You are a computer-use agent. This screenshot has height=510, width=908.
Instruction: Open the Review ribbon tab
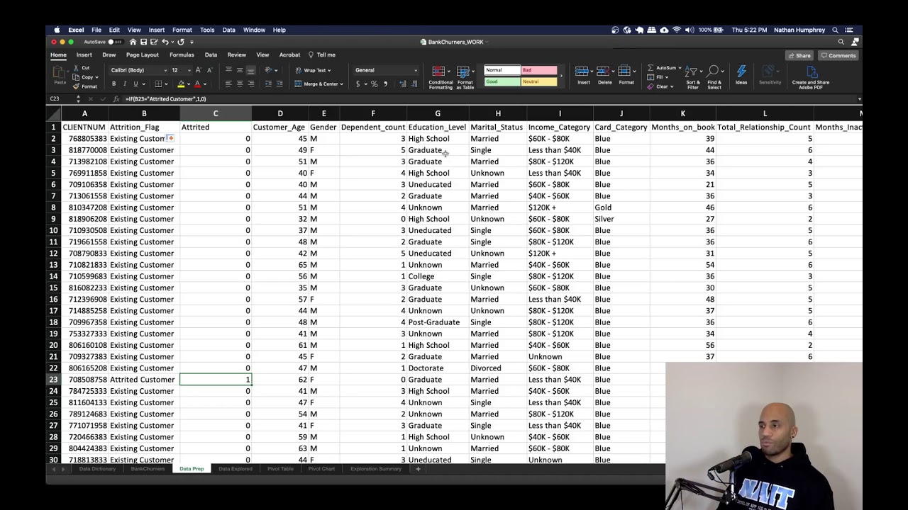coord(236,55)
